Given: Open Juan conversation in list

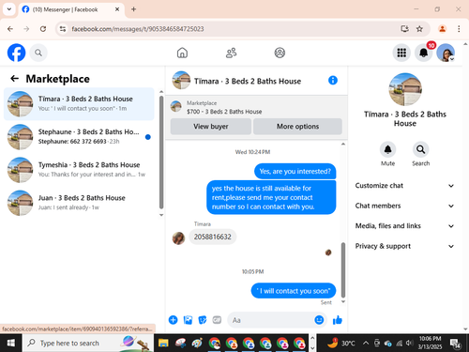Looking at the screenshot, I should pyautogui.click(x=79, y=203).
